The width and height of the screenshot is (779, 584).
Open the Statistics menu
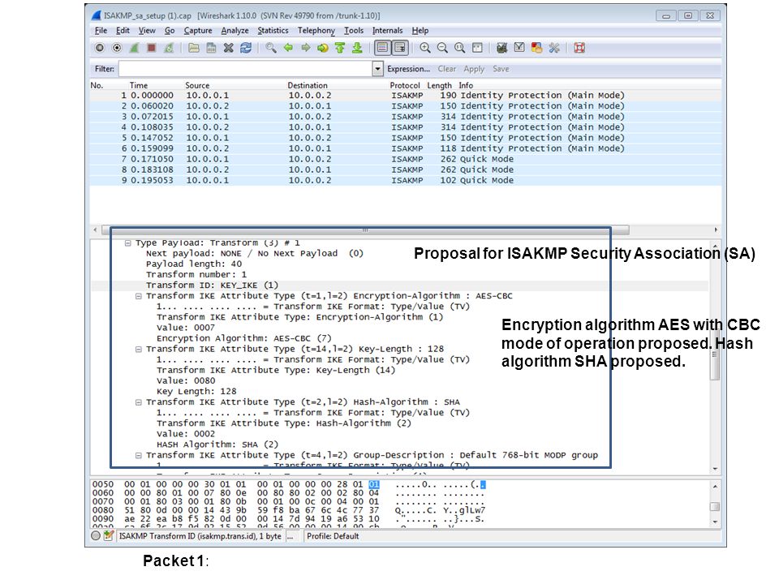[x=273, y=31]
